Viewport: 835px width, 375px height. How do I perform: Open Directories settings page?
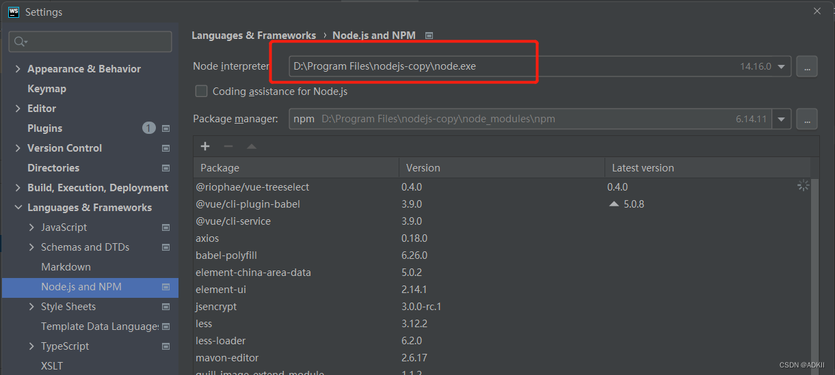(x=53, y=168)
